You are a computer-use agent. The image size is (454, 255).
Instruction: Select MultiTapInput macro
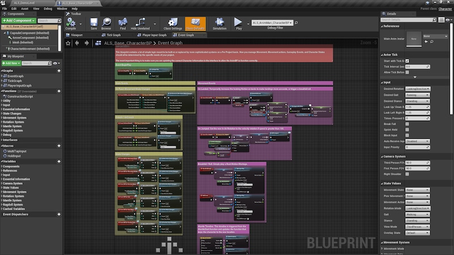click(x=17, y=151)
